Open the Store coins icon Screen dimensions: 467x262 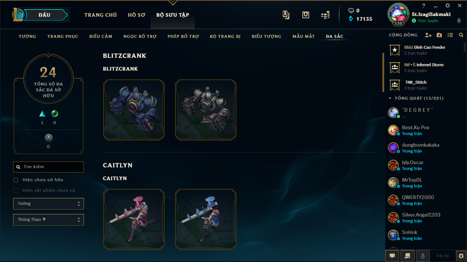[x=325, y=15]
